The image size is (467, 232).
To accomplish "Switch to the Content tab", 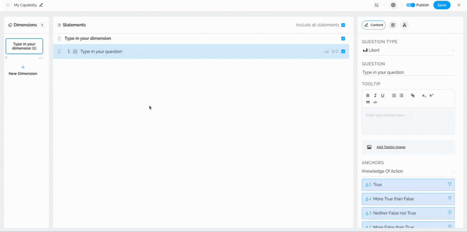I will tap(374, 25).
